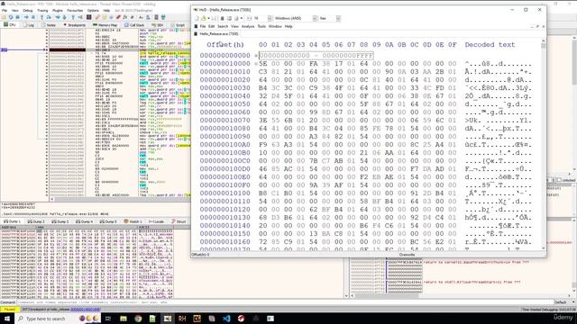Select the Struct tab in dump pane
The width and height of the screenshot is (577, 324).
click(x=179, y=221)
